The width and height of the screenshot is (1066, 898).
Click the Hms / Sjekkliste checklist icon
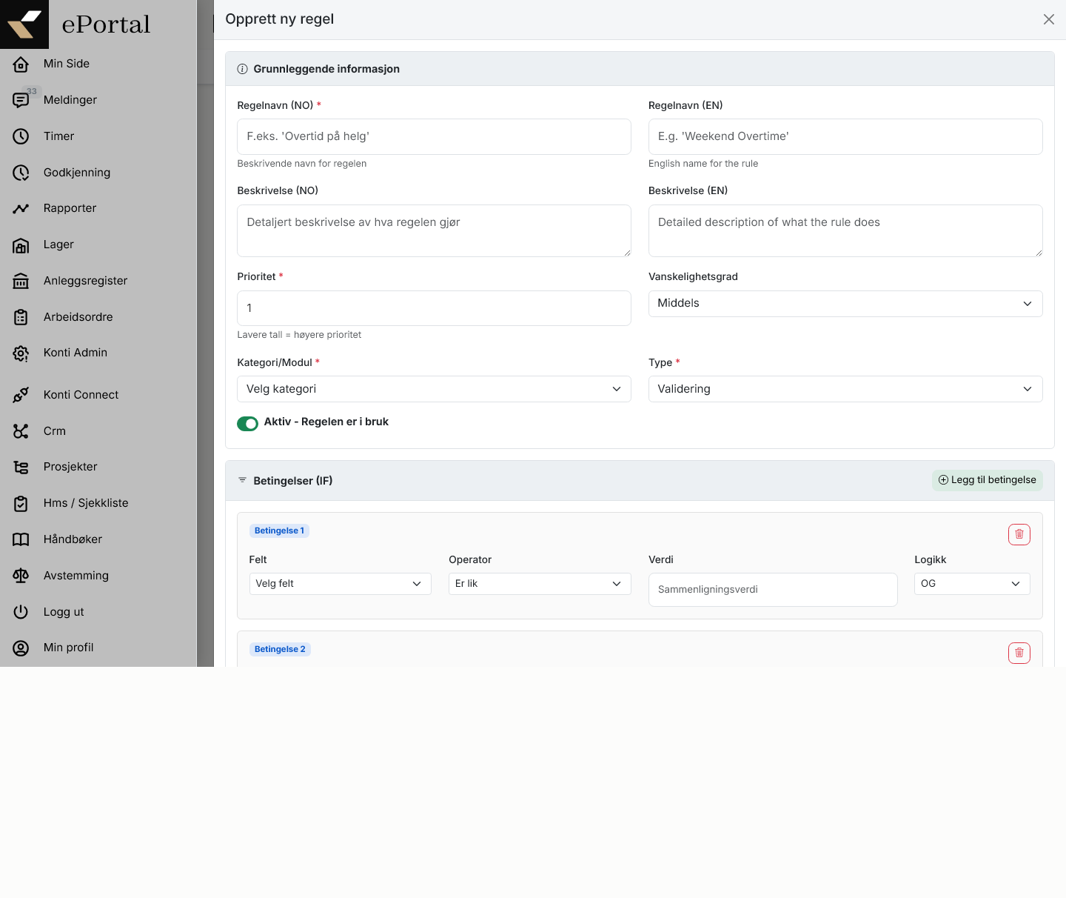[x=21, y=504]
